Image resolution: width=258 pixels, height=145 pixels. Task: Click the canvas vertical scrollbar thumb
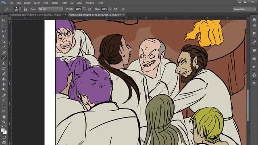[x=248, y=105]
